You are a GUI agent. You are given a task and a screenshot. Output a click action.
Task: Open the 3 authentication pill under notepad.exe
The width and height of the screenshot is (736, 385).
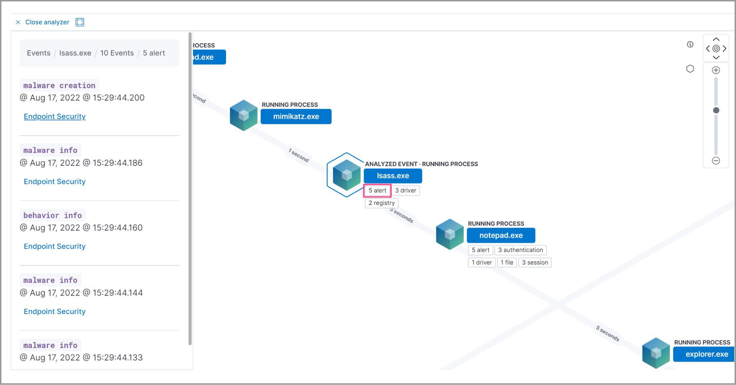[x=520, y=250]
